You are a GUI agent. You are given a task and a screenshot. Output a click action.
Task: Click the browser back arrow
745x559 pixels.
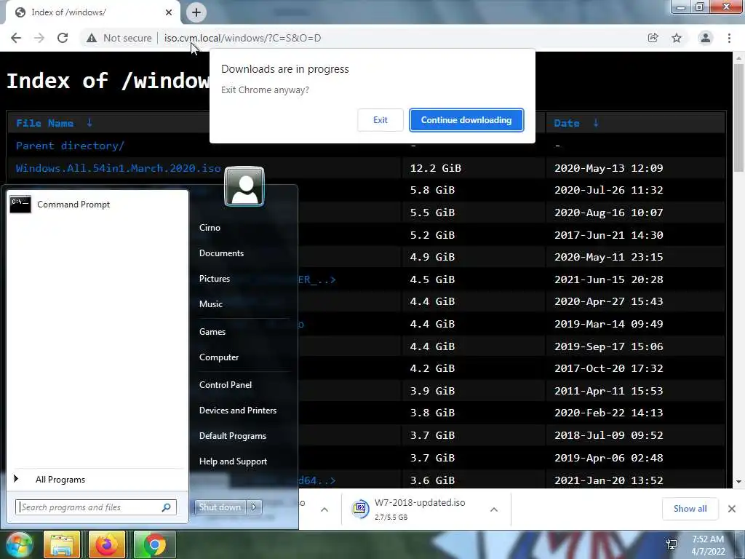tap(16, 38)
